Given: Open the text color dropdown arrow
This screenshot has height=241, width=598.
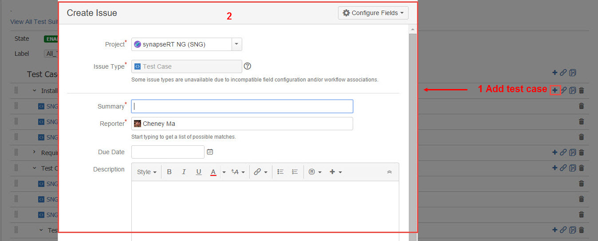Looking at the screenshot, I should (224, 172).
